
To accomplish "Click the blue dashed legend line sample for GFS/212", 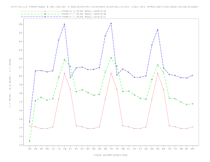I will click(x=41, y=17).
